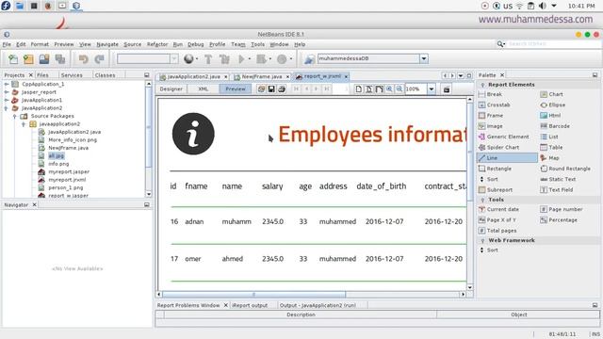Click the report datasources icon beside muhammedessaDB
603x339 pixels.
[309, 59]
